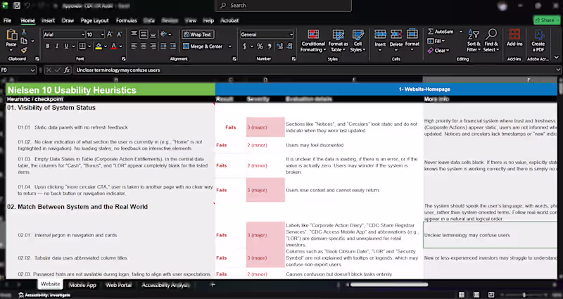Viewport: 563px width, 299px height.
Task: Set middle vertical alignment
Action: click(144, 34)
